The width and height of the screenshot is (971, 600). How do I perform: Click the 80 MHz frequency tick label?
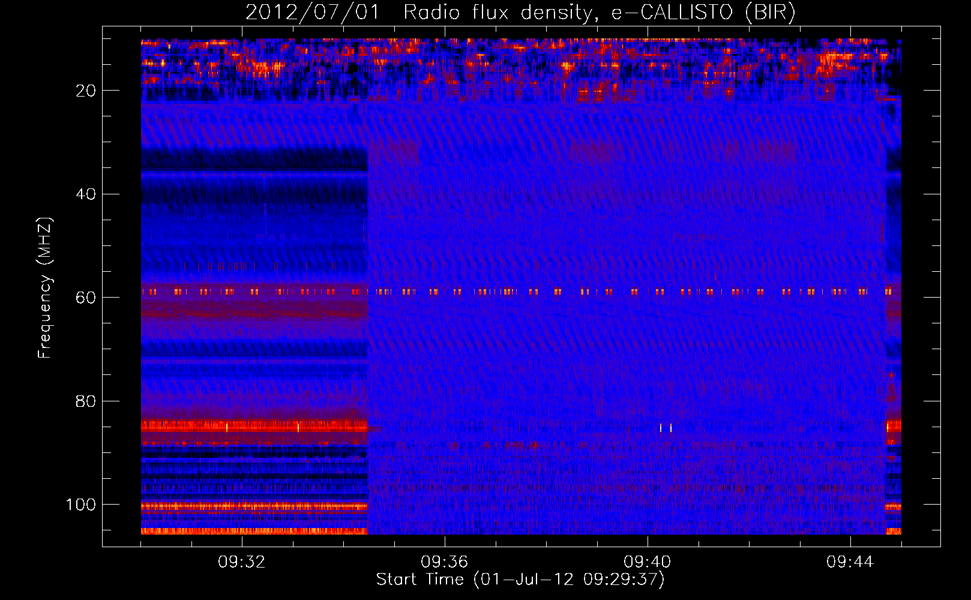coord(86,401)
